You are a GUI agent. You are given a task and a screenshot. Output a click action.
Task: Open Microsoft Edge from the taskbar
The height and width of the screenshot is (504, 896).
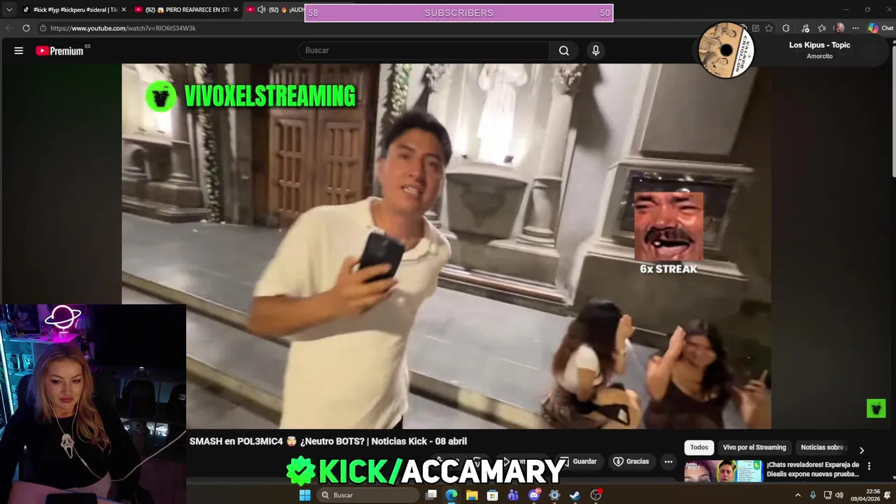(x=451, y=495)
